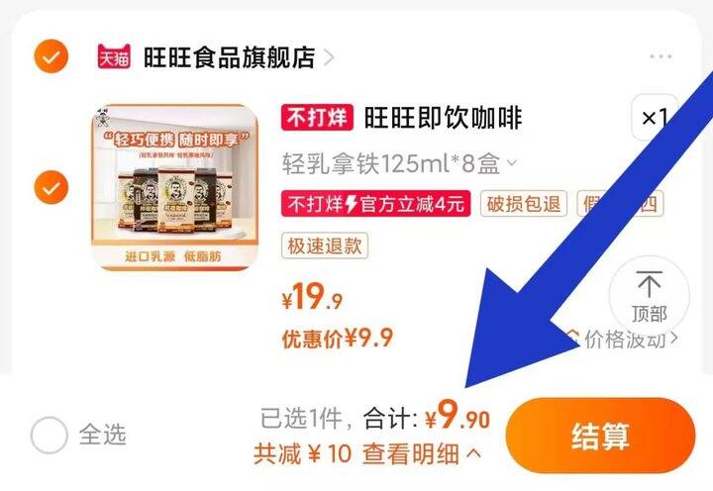
Task: Tap the 合计 ¥9.90 total amount
Action: click(x=427, y=416)
